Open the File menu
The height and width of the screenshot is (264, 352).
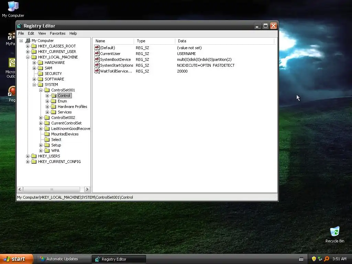[21, 33]
